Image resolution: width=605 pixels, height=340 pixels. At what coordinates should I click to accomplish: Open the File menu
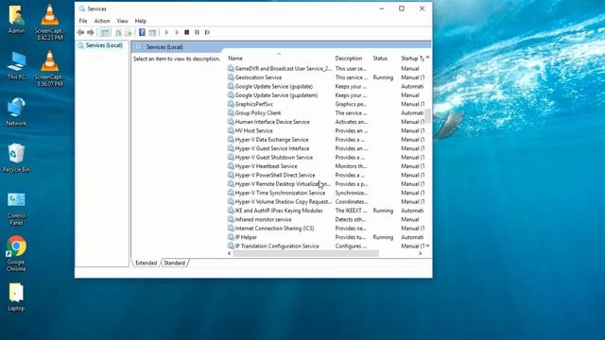pyautogui.click(x=83, y=21)
